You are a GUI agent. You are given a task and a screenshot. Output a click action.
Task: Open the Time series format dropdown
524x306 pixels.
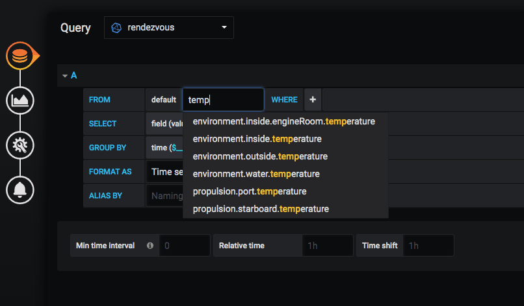pyautogui.click(x=164, y=172)
